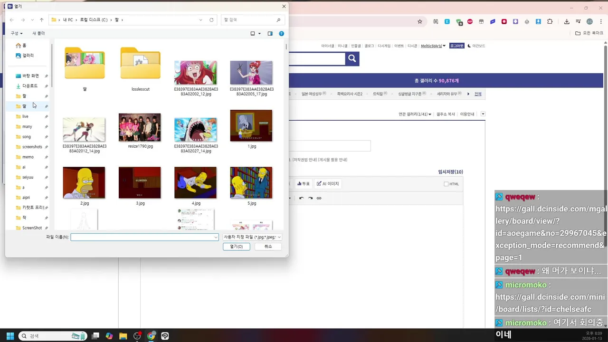Toggle 야간모드 night mode

click(x=476, y=46)
